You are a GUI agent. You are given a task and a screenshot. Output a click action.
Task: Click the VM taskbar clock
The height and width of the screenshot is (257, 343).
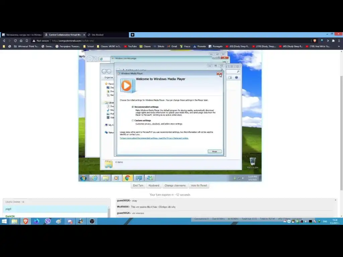click(253, 178)
